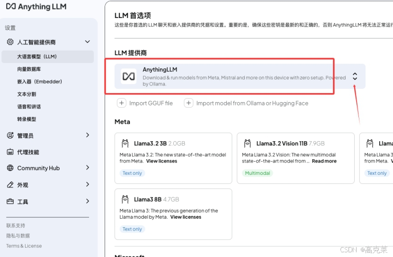393x257 pixels.
Task: Click the gear icon beside 人工智能提供商
Action: pyautogui.click(x=10, y=42)
